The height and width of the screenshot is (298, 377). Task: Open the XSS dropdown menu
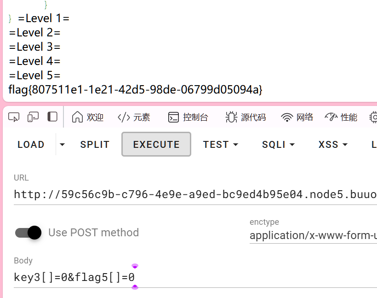click(333, 145)
